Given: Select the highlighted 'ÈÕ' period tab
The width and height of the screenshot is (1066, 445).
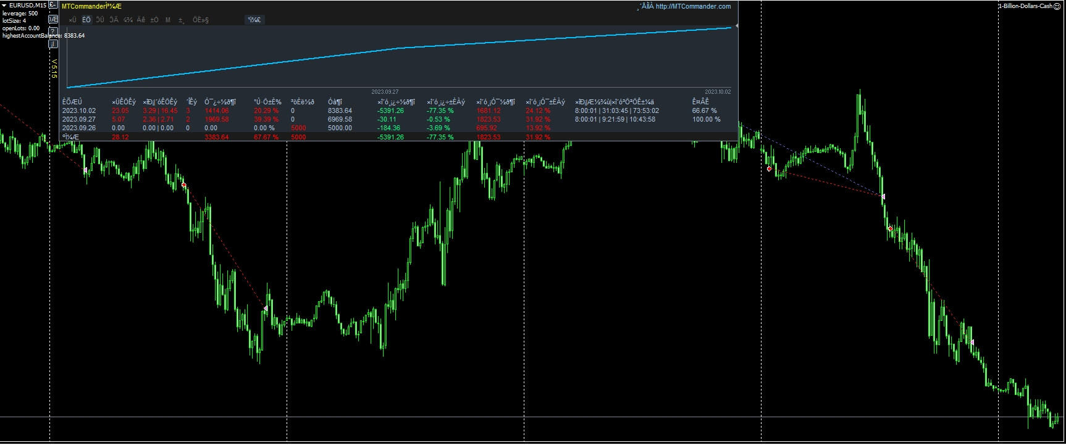Looking at the screenshot, I should [x=86, y=20].
